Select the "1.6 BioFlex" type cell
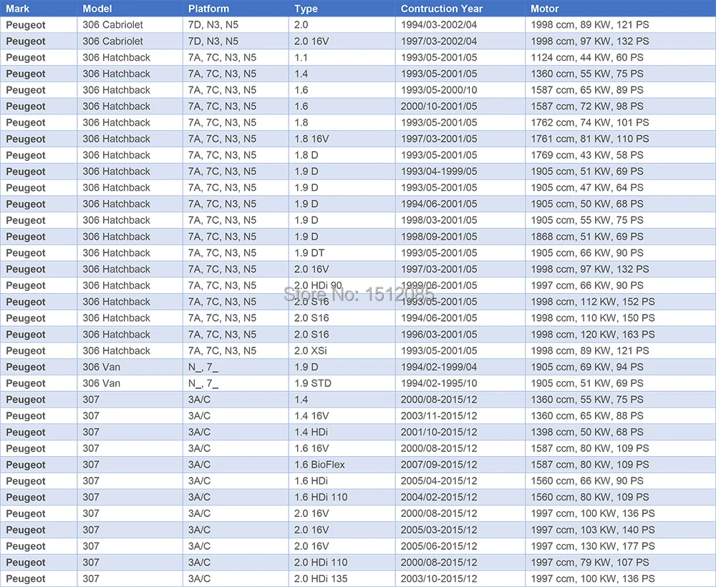716x587 pixels. [x=342, y=465]
